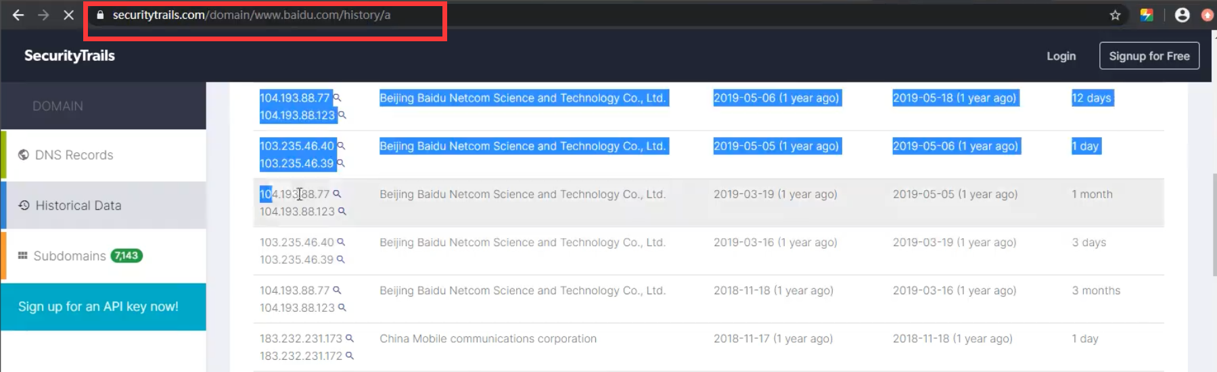Image resolution: width=1217 pixels, height=372 pixels.
Task: Bookmark page with the star icon
Action: (x=1115, y=15)
